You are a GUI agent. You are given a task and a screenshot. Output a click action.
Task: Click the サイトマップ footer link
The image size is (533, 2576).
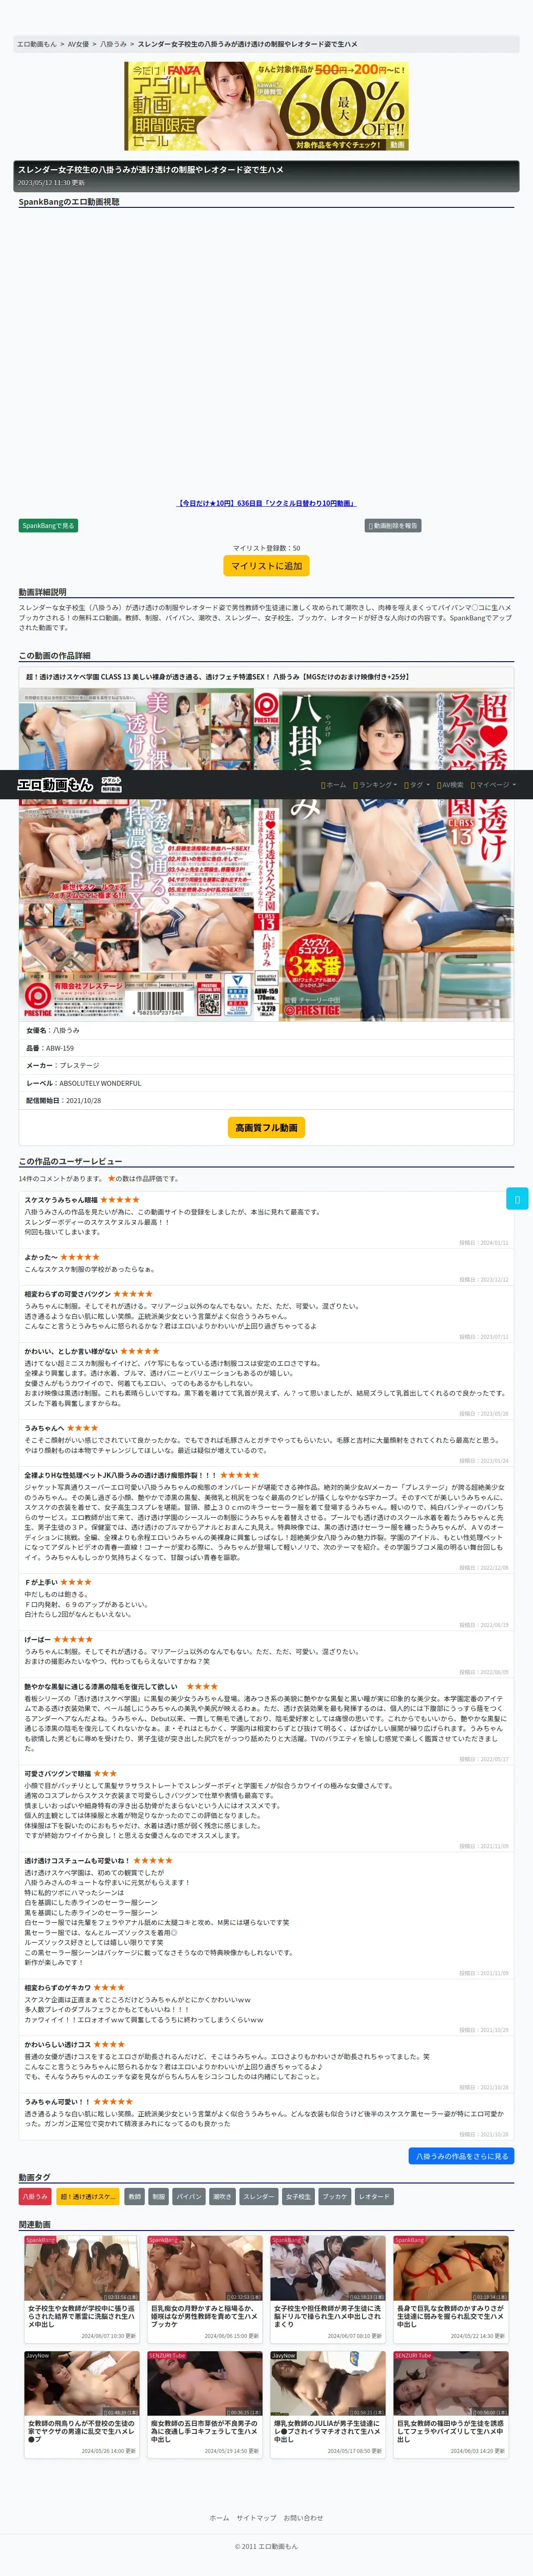tap(256, 2510)
